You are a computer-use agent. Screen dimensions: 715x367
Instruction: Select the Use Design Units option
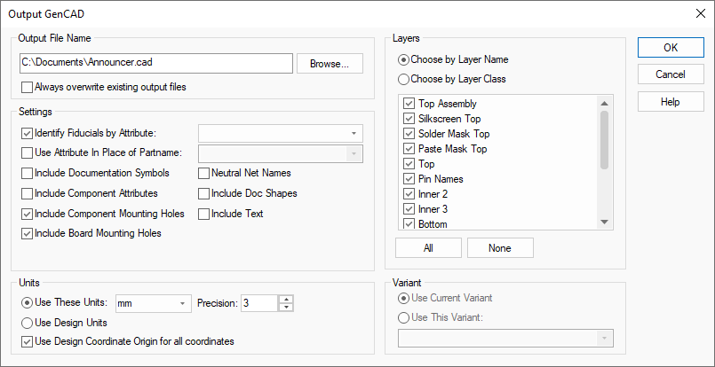tap(27, 322)
